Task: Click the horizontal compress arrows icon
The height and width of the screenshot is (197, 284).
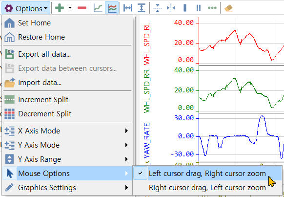Action: pos(171,8)
